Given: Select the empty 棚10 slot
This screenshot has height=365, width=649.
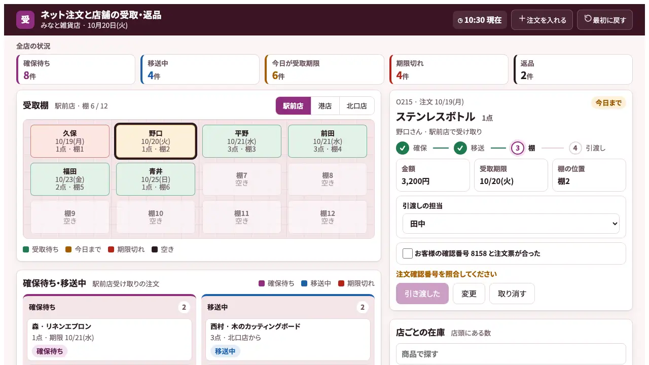Looking at the screenshot, I should (156, 217).
